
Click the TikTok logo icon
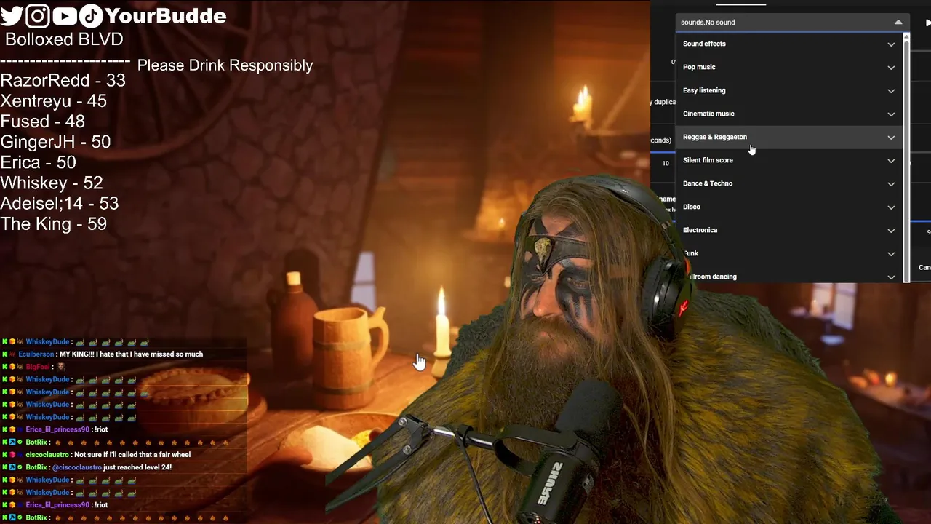coord(90,15)
